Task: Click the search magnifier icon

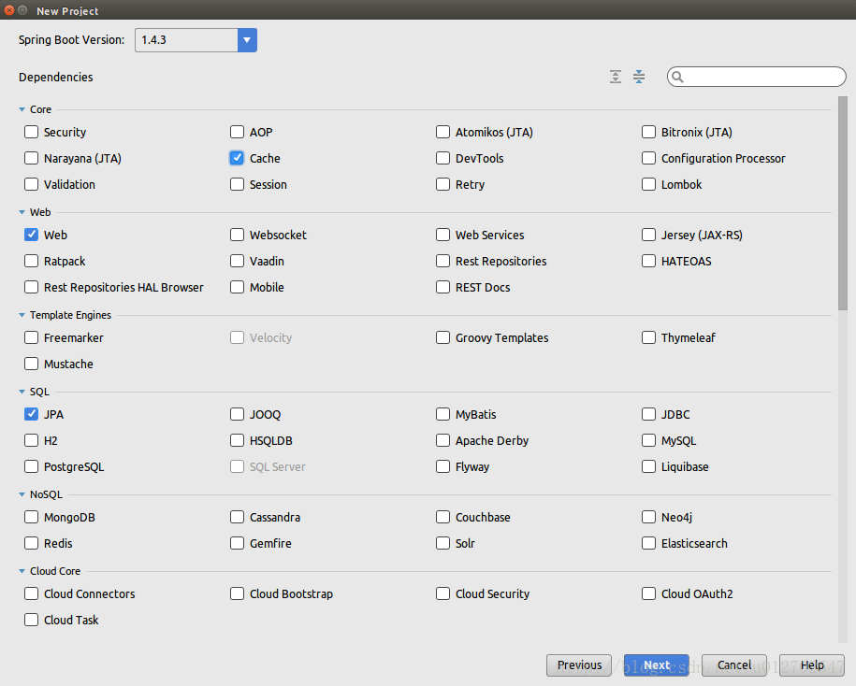Action: [678, 77]
